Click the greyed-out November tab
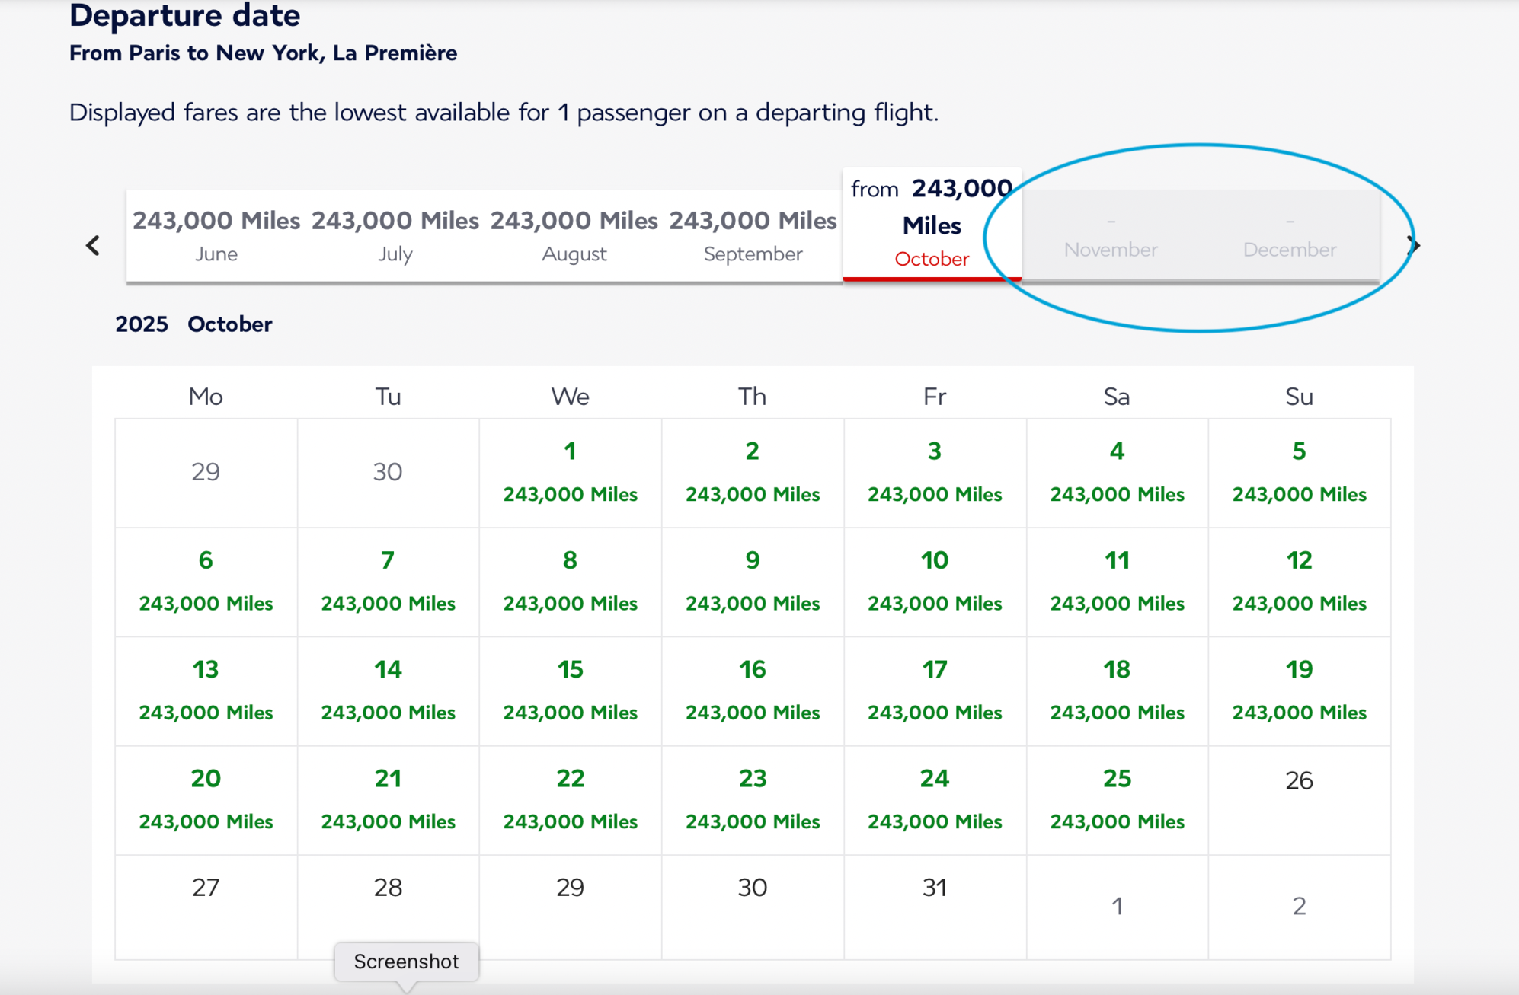Image resolution: width=1519 pixels, height=995 pixels. (x=1111, y=236)
